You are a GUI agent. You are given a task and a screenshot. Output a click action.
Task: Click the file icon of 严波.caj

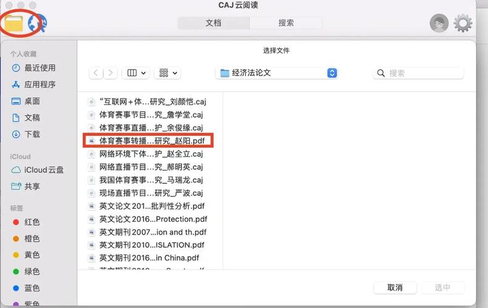(91, 193)
